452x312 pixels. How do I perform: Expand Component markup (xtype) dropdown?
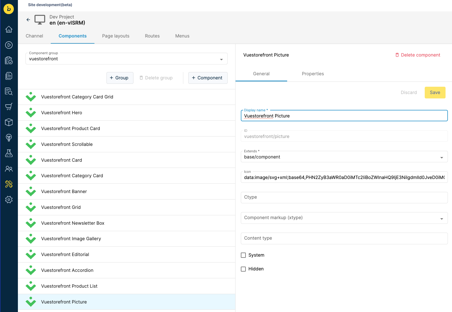click(x=344, y=218)
